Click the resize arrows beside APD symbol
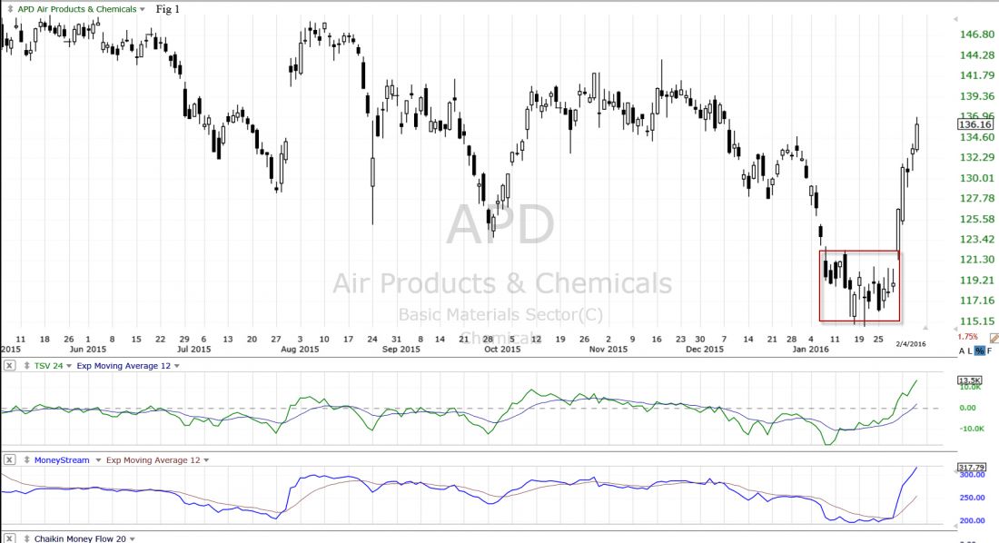The height and width of the screenshot is (543, 999). click(9, 9)
